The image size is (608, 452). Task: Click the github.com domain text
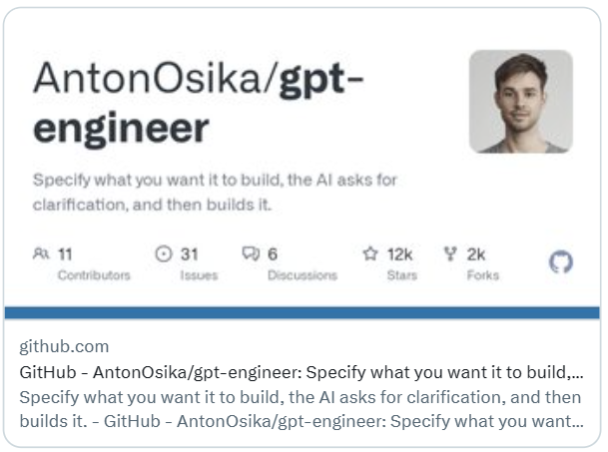[x=64, y=346]
